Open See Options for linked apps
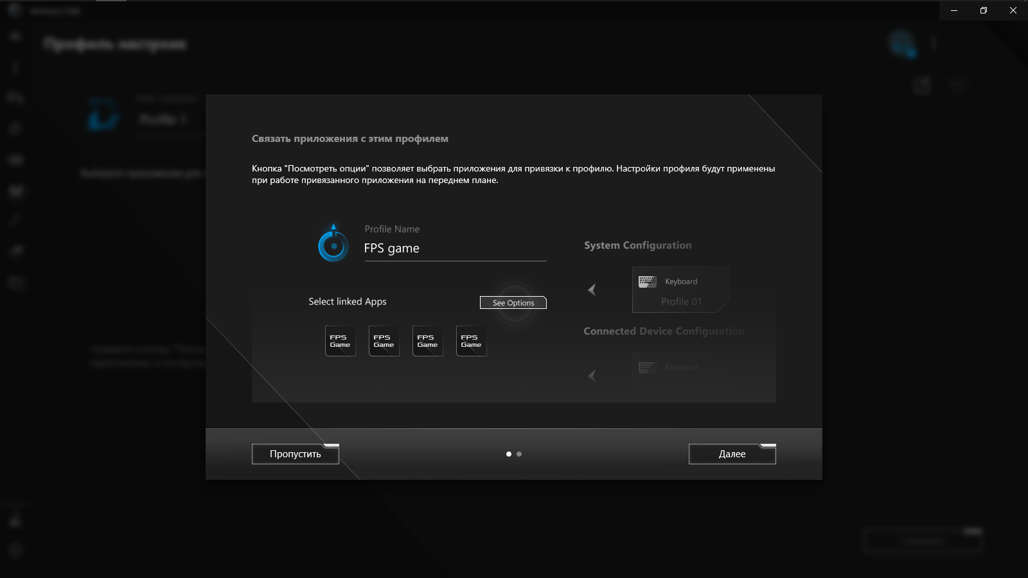This screenshot has width=1028, height=578. (x=513, y=302)
